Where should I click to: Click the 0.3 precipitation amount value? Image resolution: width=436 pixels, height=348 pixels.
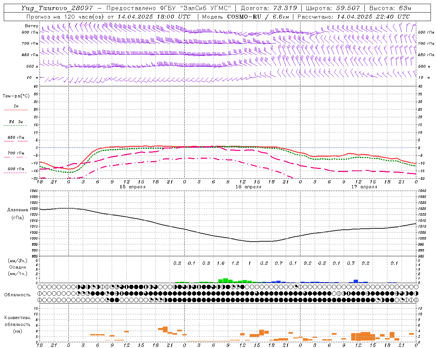tap(206, 263)
